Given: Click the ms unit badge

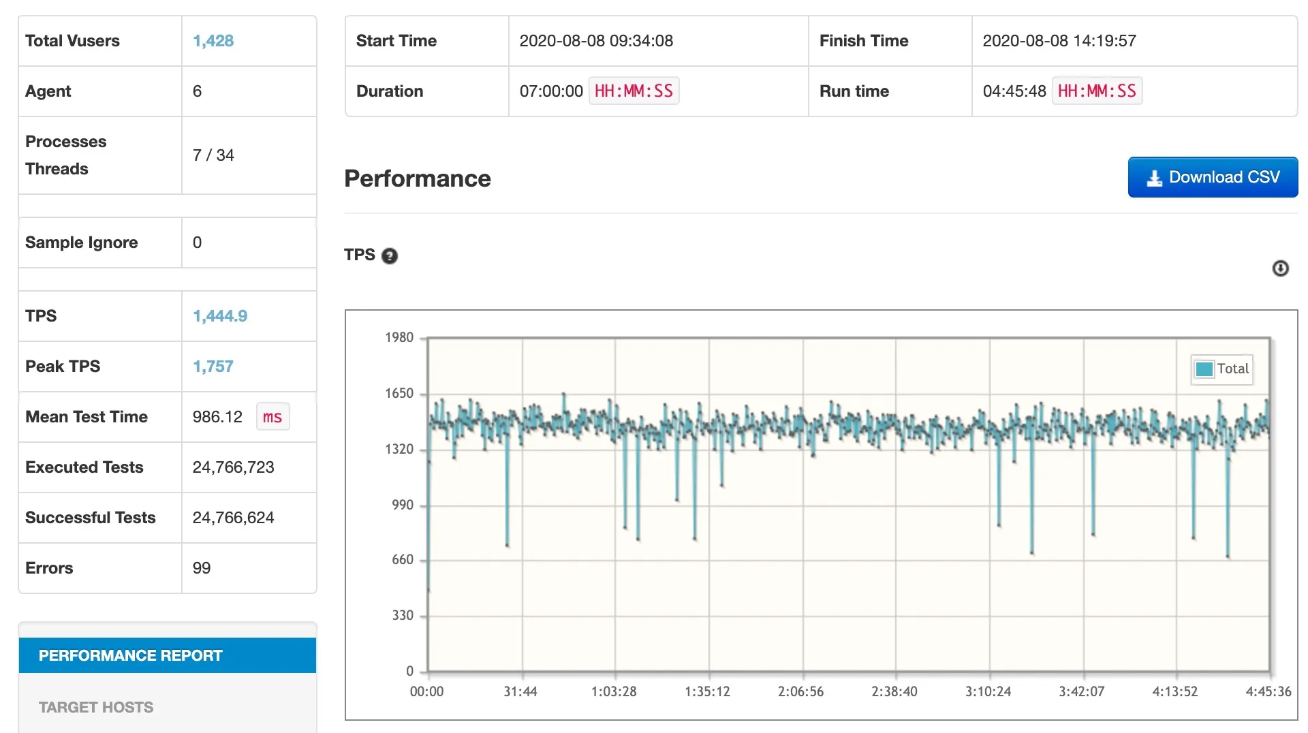Looking at the screenshot, I should [272, 417].
